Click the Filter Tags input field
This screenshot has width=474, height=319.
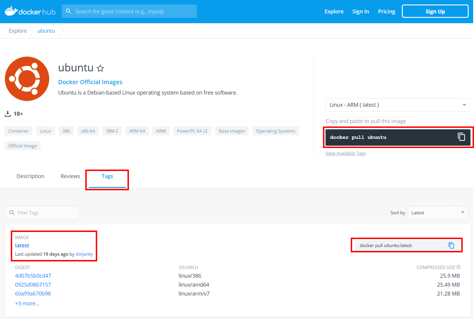pyautogui.click(x=42, y=213)
